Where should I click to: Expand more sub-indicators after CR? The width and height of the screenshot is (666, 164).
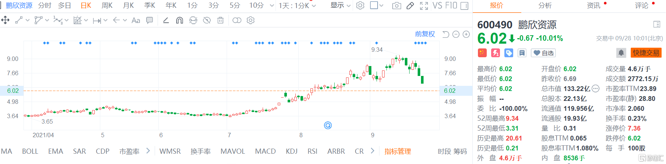click(372, 151)
